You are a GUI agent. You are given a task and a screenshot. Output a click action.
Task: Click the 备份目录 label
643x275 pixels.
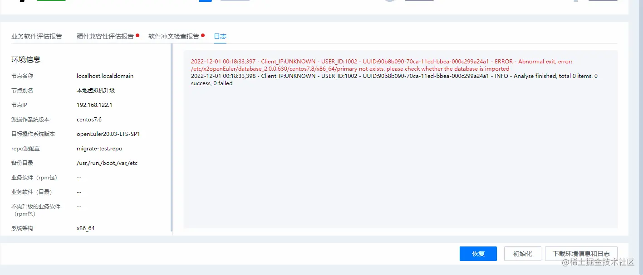22,163
